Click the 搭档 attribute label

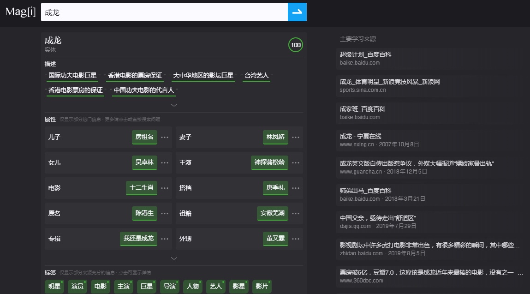185,188
